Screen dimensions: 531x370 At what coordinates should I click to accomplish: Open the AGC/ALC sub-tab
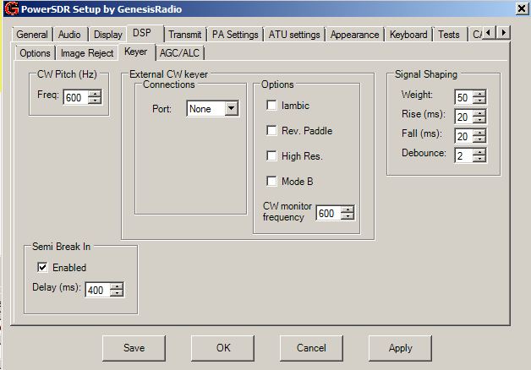pos(179,53)
